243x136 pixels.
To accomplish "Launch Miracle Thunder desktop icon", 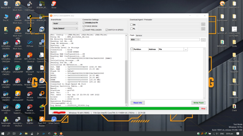I will [x=30, y=96].
